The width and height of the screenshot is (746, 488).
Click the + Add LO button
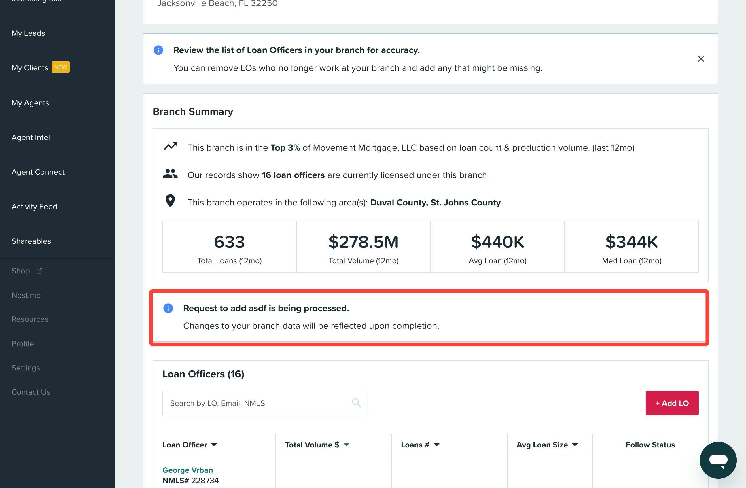(672, 403)
